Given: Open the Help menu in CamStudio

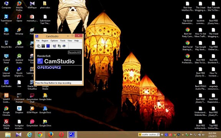Looking at the screenshot, I should point(76,41).
